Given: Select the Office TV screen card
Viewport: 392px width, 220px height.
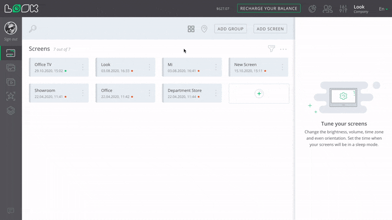Looking at the screenshot, I should click(59, 67).
